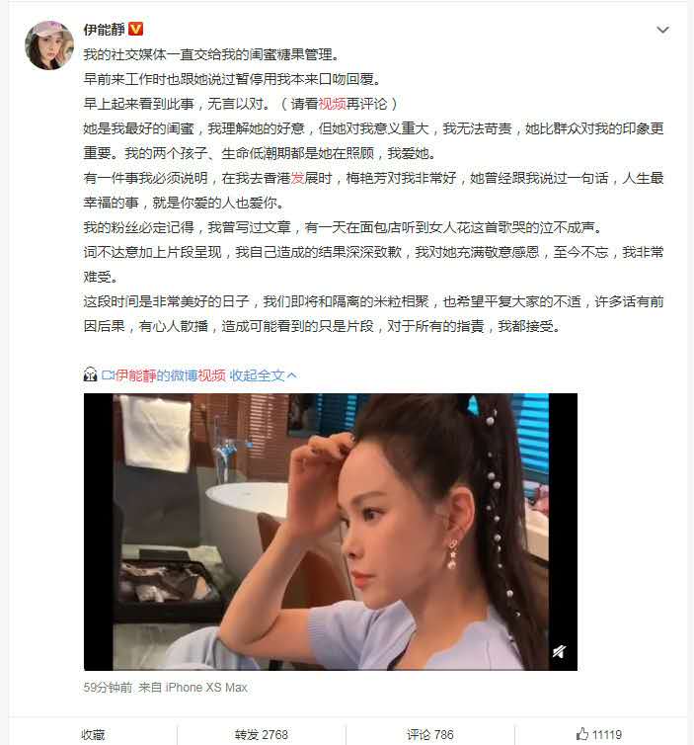The height and width of the screenshot is (745, 694).
Task: Click the red 发 keyword in 发展时
Action: tap(297, 178)
